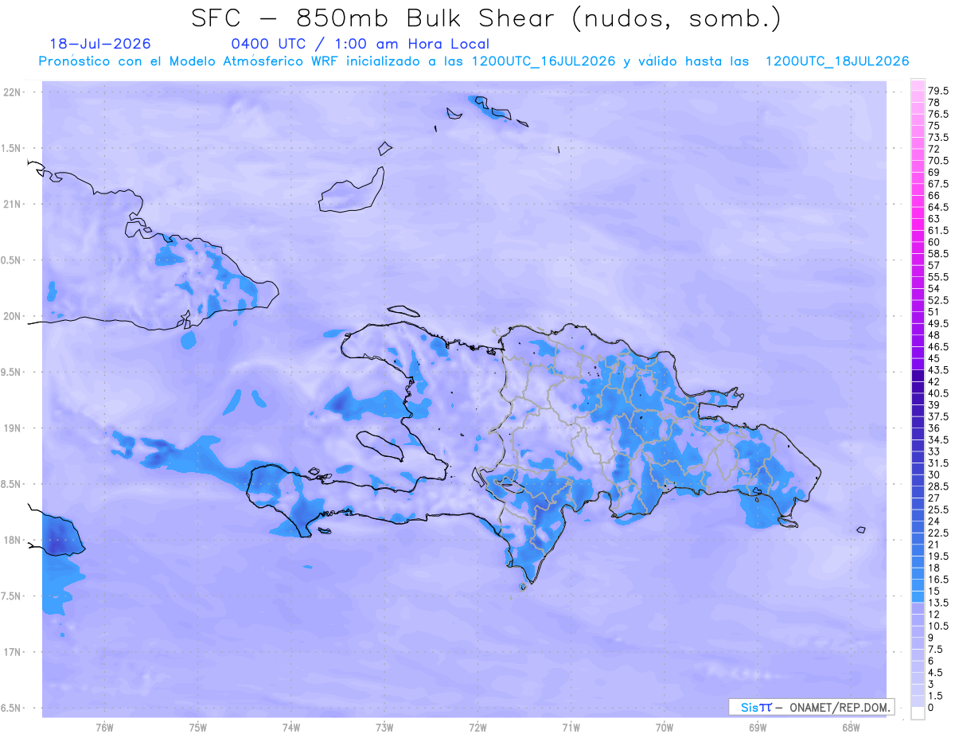Click the 74W longitude label
The height and width of the screenshot is (738, 955).
pos(291,728)
